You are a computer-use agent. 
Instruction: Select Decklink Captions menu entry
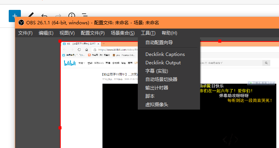coord(169,54)
